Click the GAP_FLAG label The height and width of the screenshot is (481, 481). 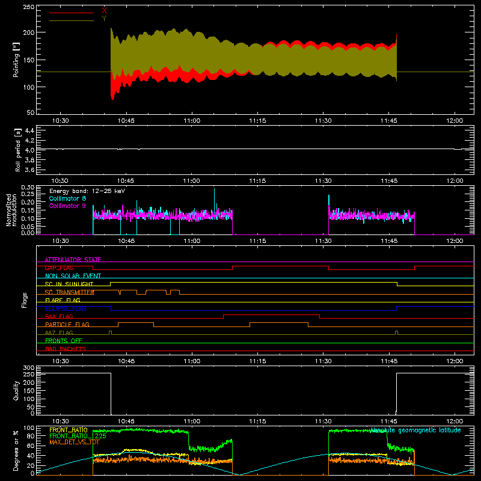[x=59, y=268]
